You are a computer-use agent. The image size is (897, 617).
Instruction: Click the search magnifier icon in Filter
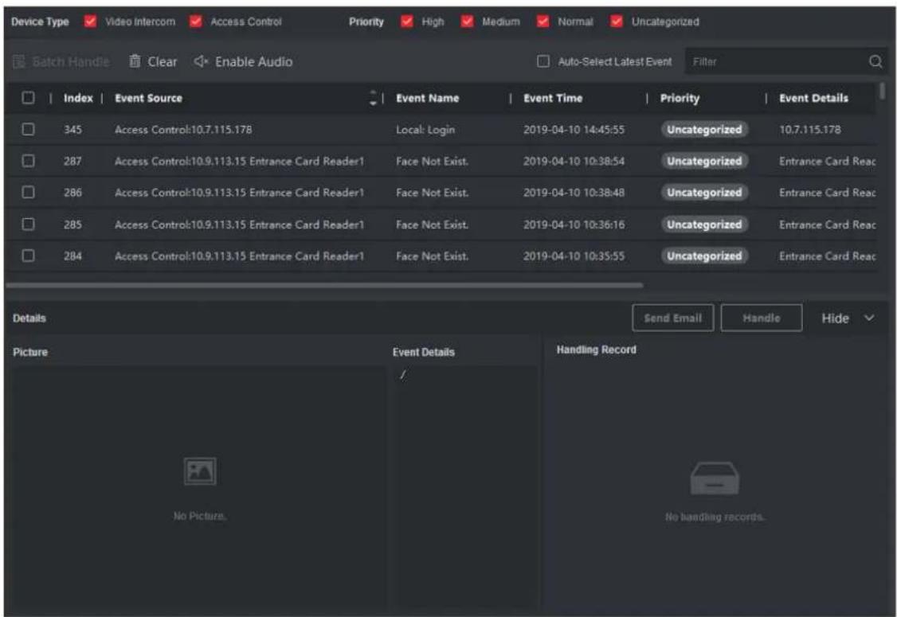875,62
